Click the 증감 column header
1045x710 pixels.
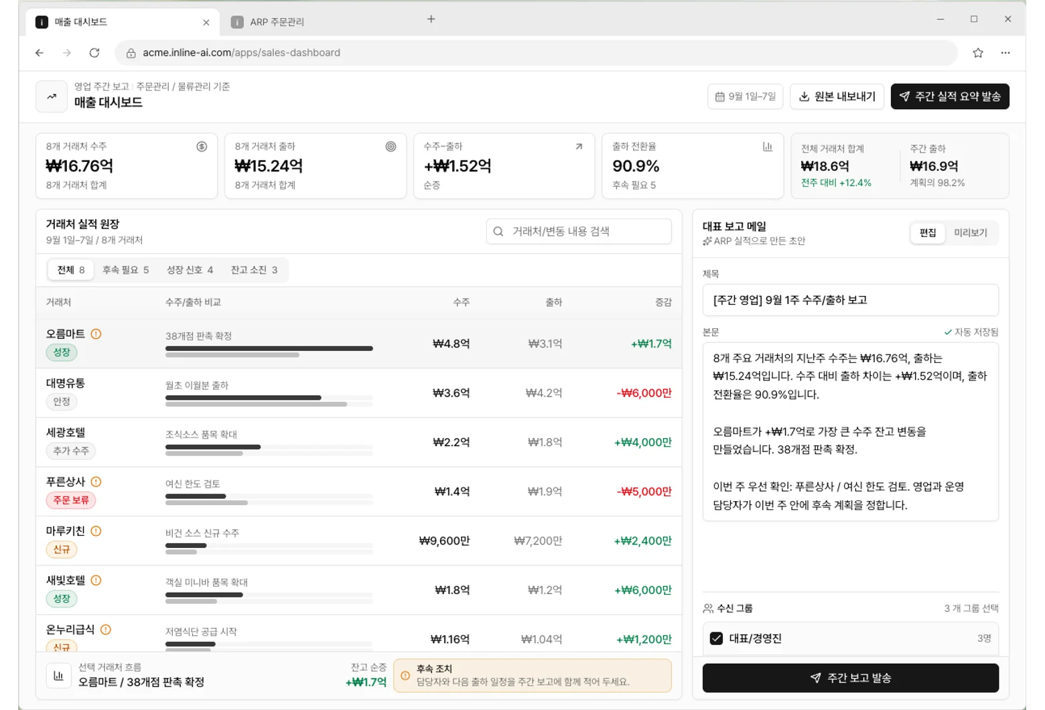[x=663, y=303]
